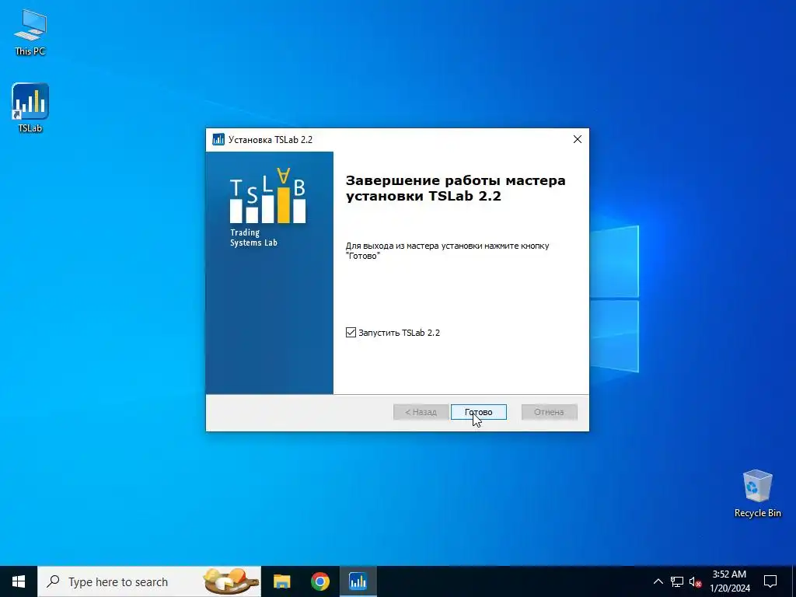
Task: Click the network status tray icon
Action: tap(677, 581)
